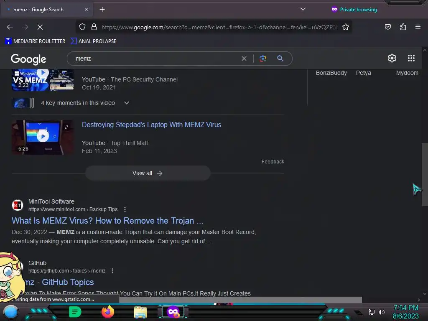Screen dimensions: 428x321
Task: Open volume speaker tray icon
Action: pyautogui.click(x=382, y=312)
